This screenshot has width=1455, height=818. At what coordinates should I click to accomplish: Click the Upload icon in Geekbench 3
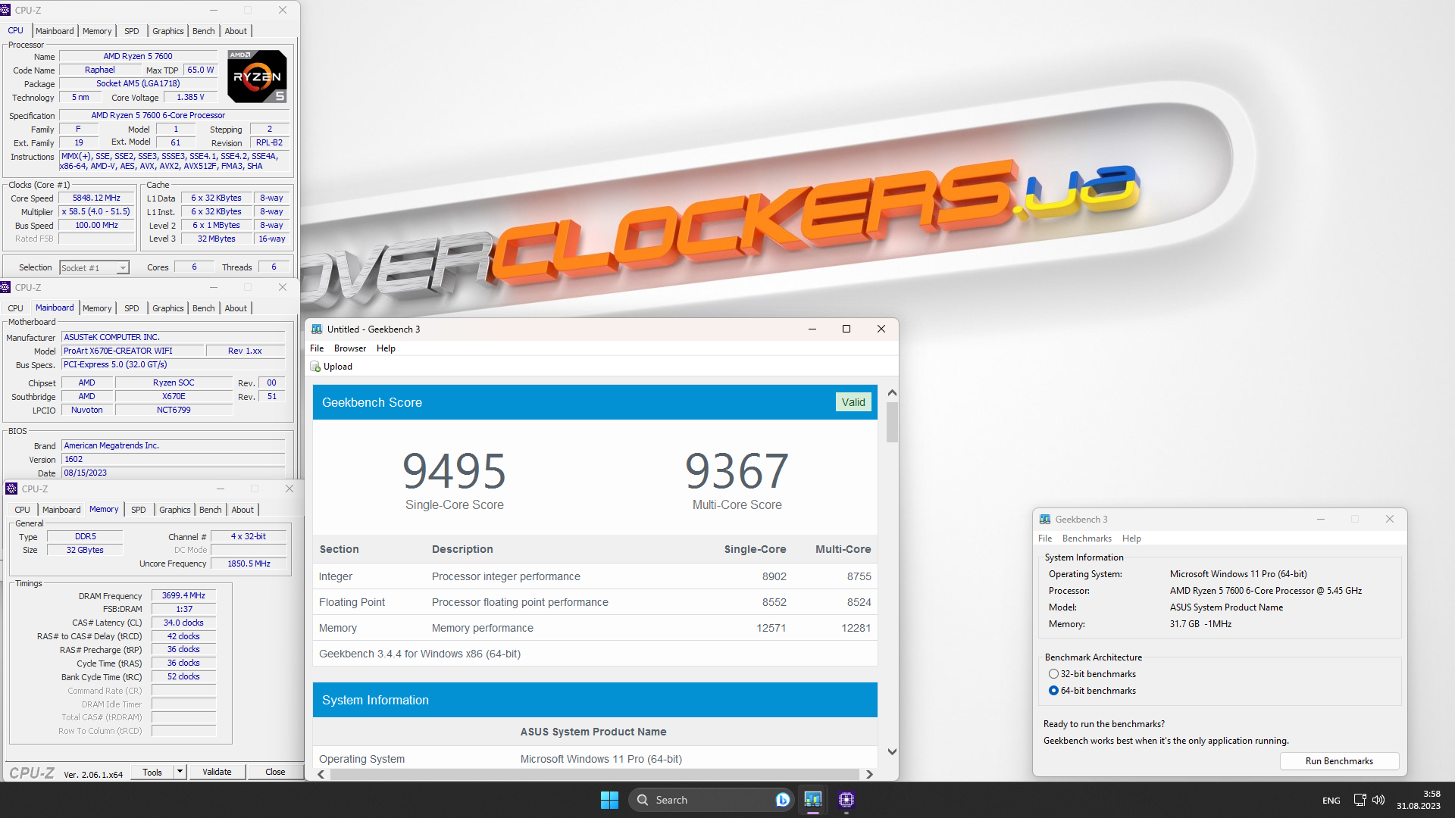(315, 367)
